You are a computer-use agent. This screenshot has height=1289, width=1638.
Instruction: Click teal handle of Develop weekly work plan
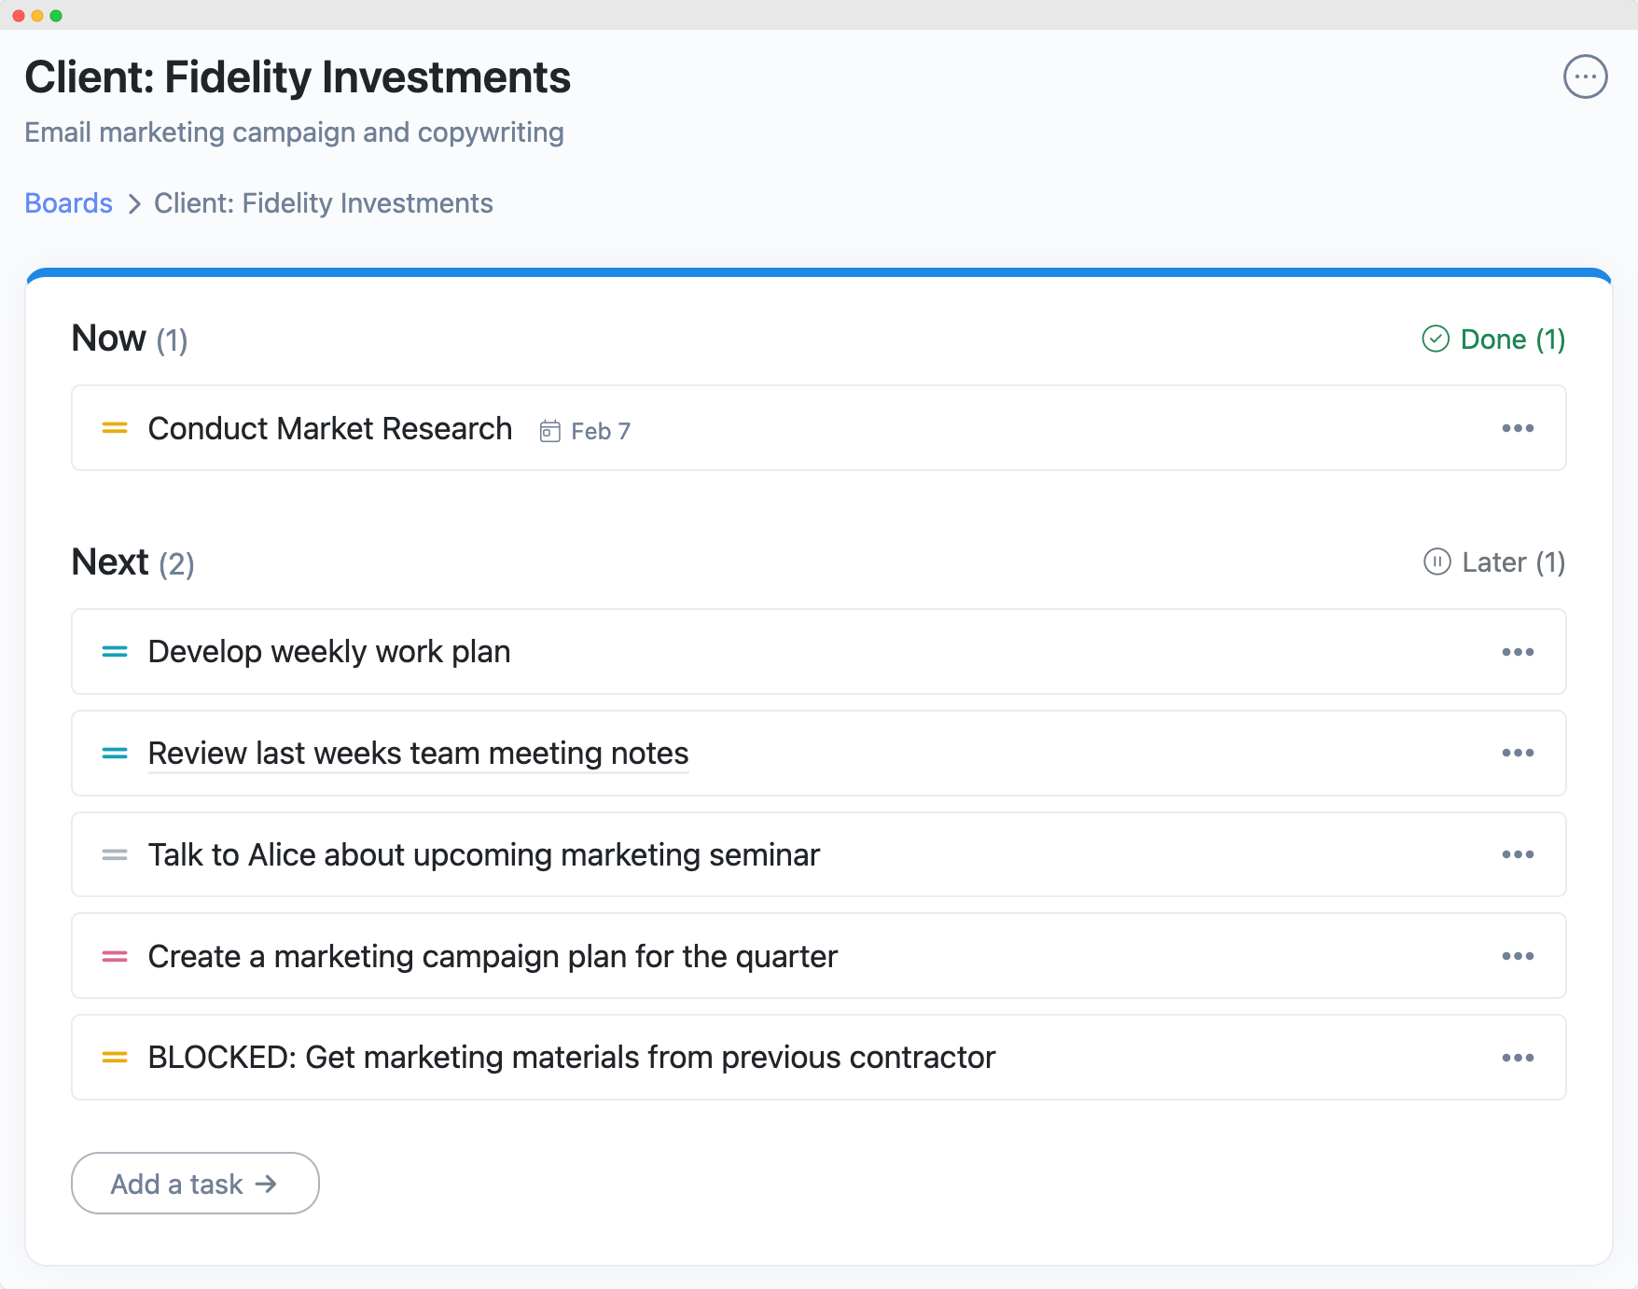tap(115, 652)
